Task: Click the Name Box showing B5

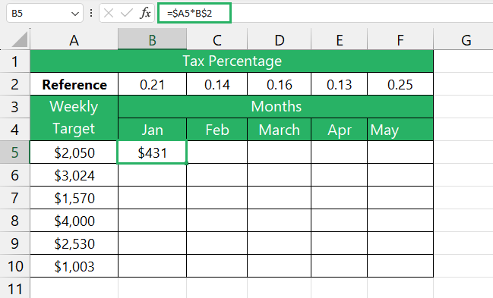Action: 45,13
